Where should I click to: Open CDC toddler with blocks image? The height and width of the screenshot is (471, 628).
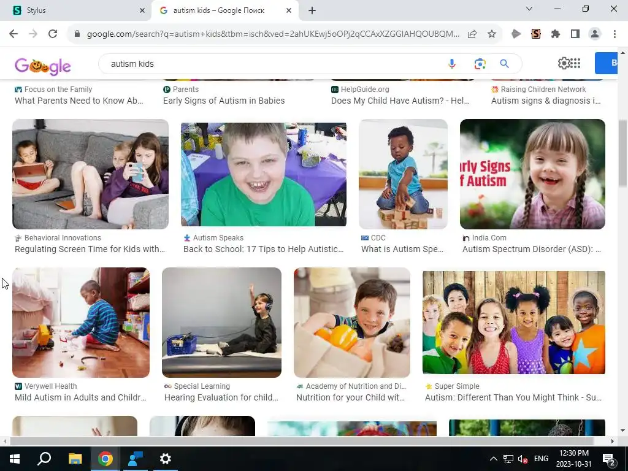coord(403,174)
